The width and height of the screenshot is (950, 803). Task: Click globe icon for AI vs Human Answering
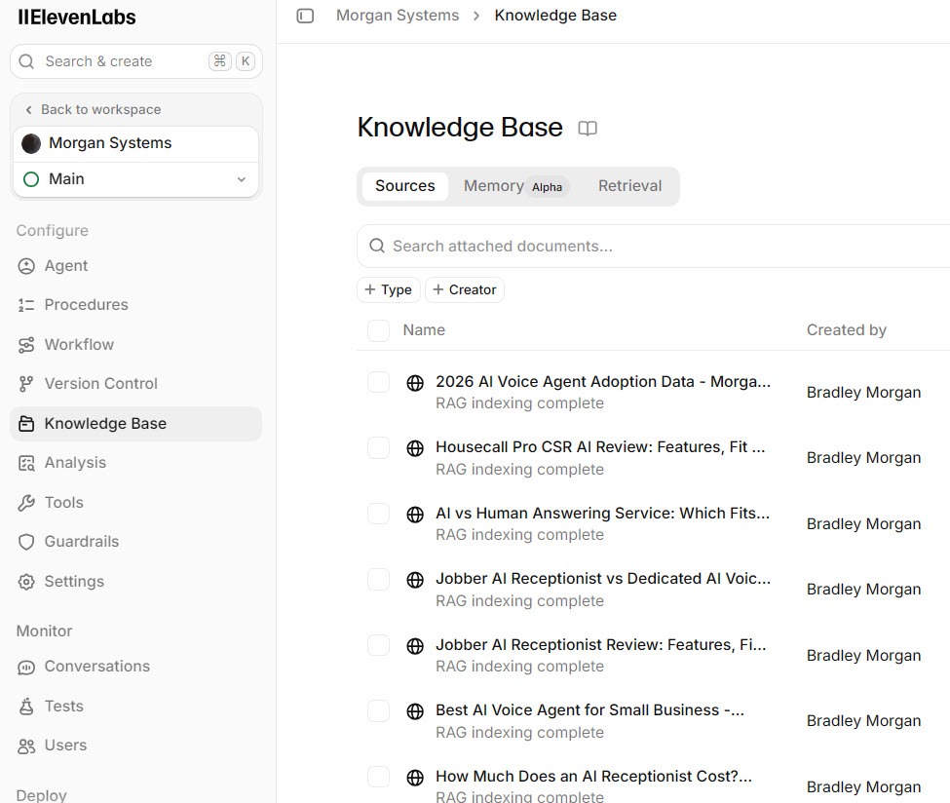point(415,515)
